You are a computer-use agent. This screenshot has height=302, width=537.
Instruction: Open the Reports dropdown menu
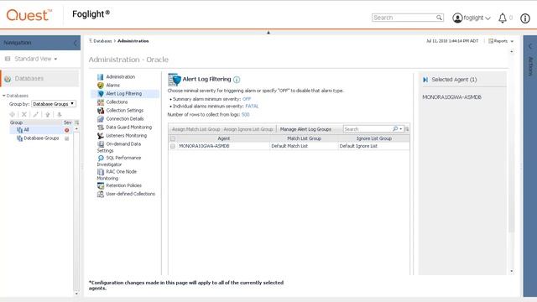point(501,41)
